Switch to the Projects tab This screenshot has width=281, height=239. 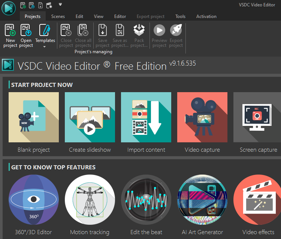tap(33, 16)
